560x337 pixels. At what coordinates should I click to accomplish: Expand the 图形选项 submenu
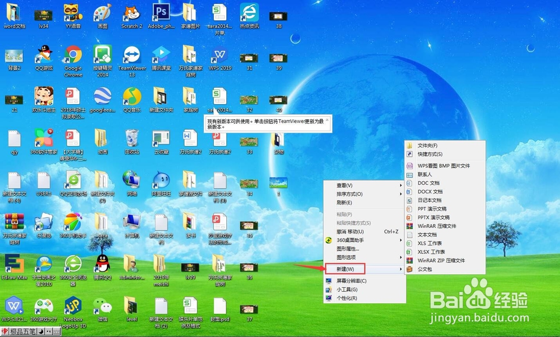click(365, 258)
